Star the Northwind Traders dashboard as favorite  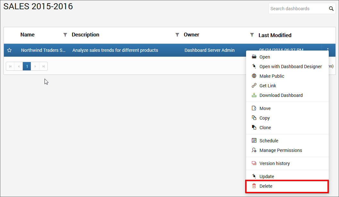[9, 50]
